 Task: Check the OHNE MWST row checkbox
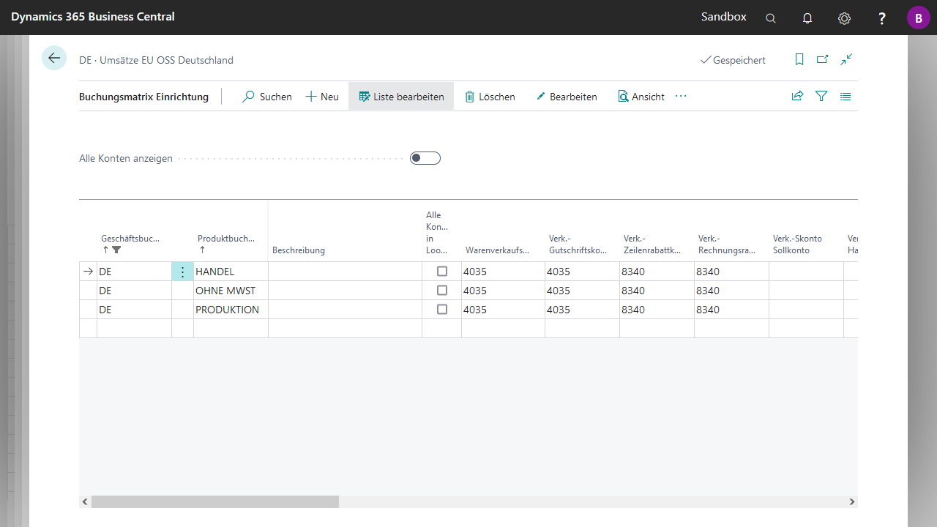tap(442, 291)
